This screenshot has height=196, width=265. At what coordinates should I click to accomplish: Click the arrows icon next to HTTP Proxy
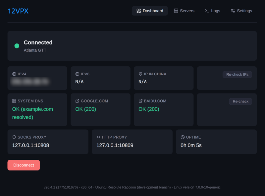pyautogui.click(x=98, y=137)
